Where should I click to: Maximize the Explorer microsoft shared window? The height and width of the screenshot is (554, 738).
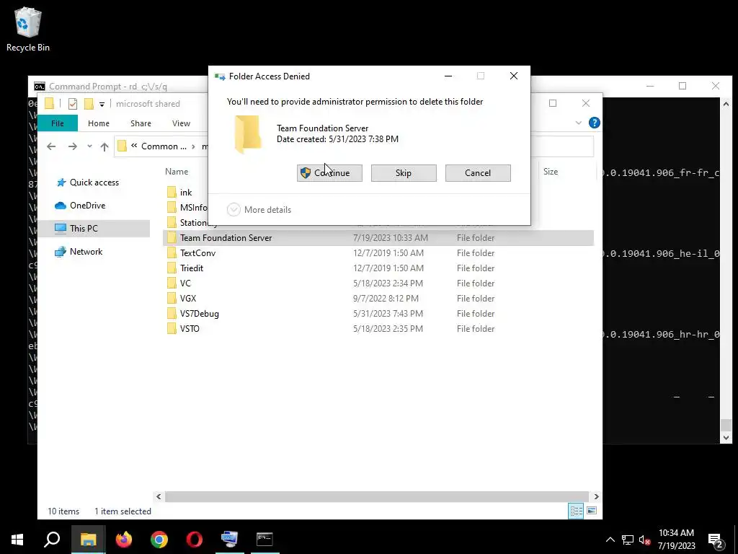pyautogui.click(x=553, y=103)
